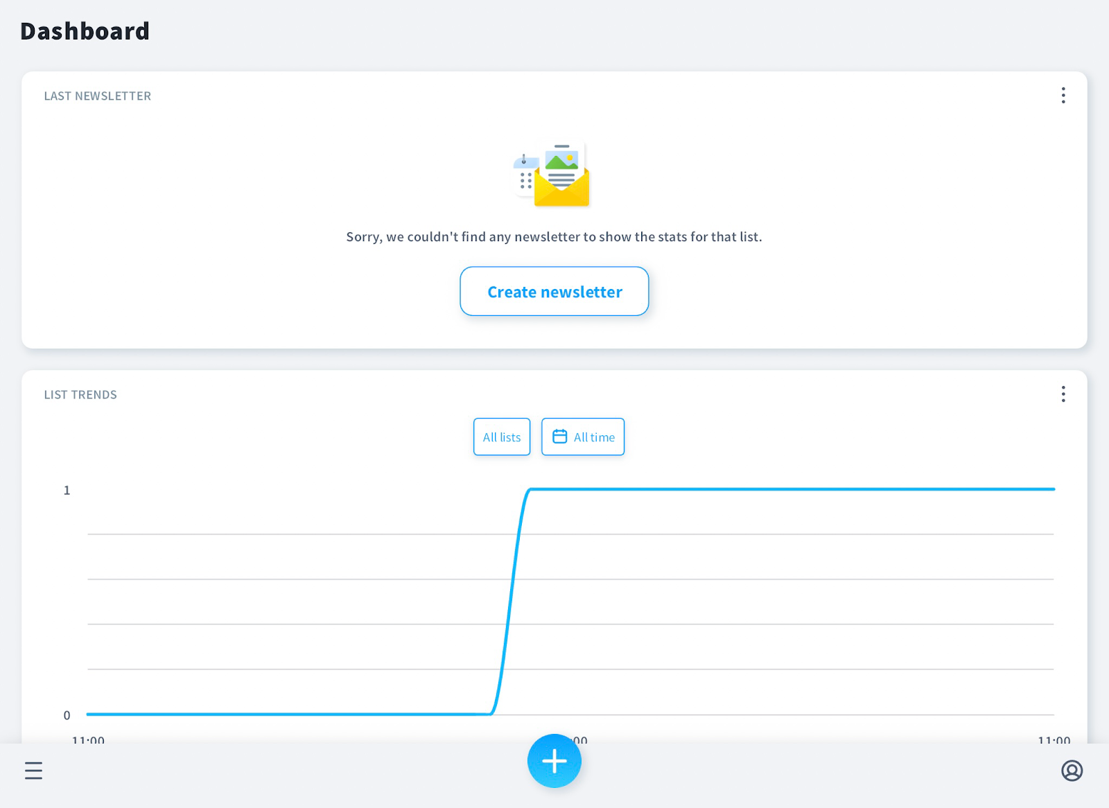Click the 'Sorry, we couldn't find any newsletter' message
1109x808 pixels.
tap(554, 237)
